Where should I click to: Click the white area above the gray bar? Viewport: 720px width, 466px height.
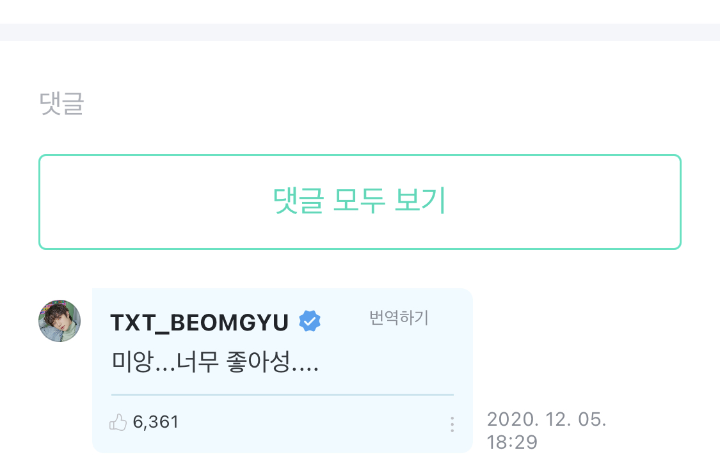pyautogui.click(x=360, y=12)
